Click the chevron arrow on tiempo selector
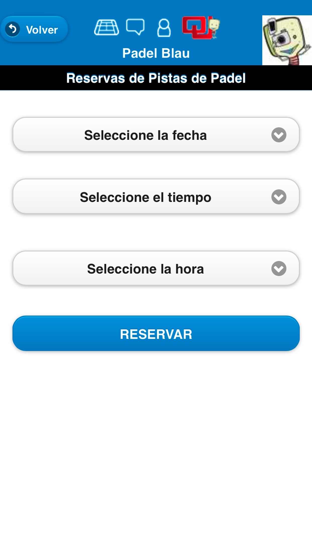Image resolution: width=312 pixels, height=555 pixels. click(x=279, y=197)
